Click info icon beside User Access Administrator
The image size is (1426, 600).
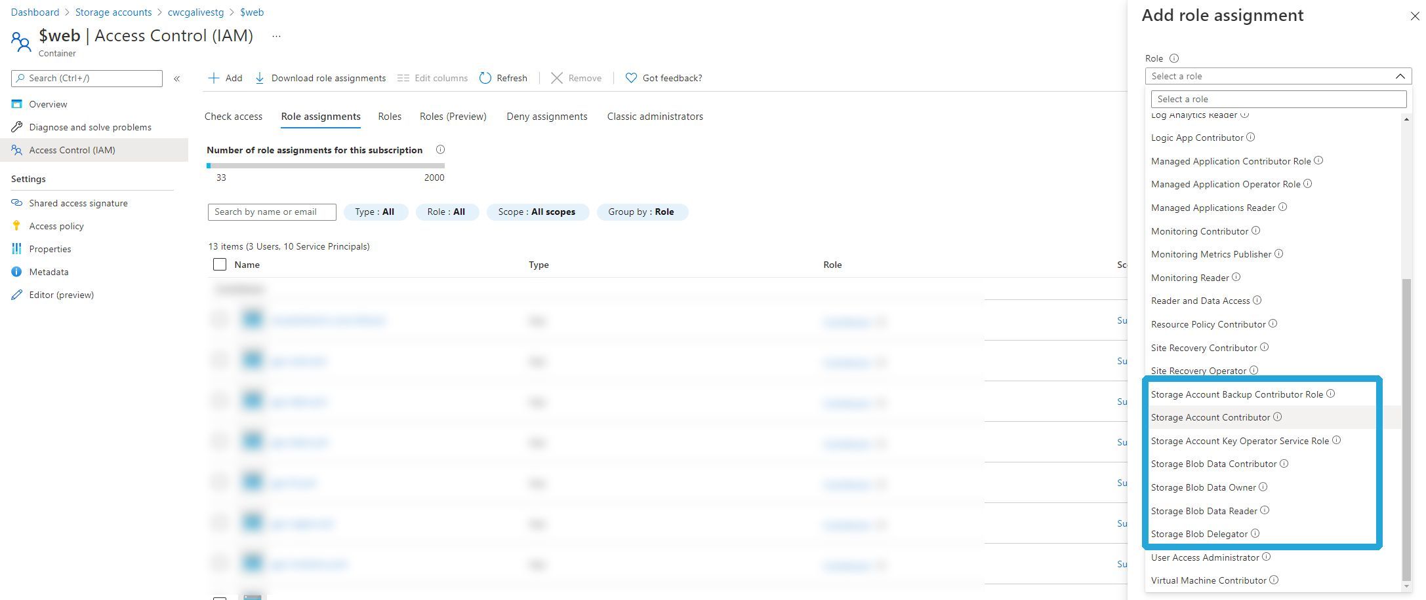coord(1266,557)
